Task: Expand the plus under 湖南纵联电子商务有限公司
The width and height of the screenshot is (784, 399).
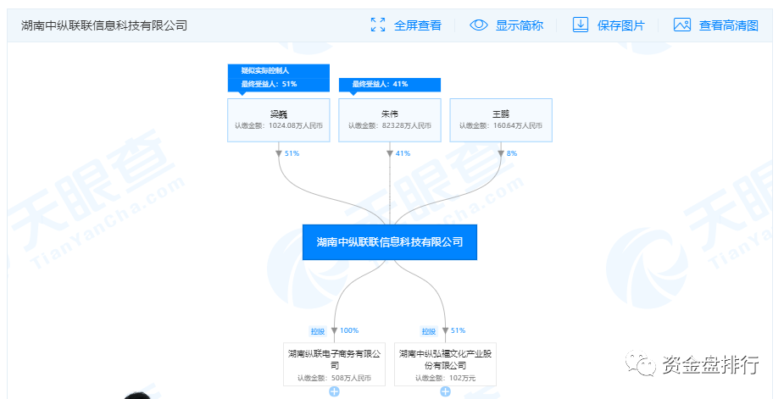Action: (x=335, y=392)
